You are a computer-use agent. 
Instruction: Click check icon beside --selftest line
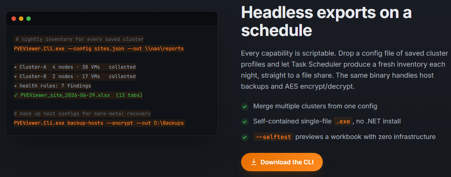pyautogui.click(x=244, y=137)
